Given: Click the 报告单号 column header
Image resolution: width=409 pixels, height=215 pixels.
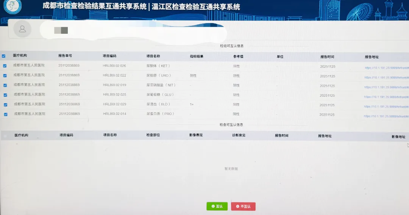Looking at the screenshot, I should pyautogui.click(x=65, y=56).
